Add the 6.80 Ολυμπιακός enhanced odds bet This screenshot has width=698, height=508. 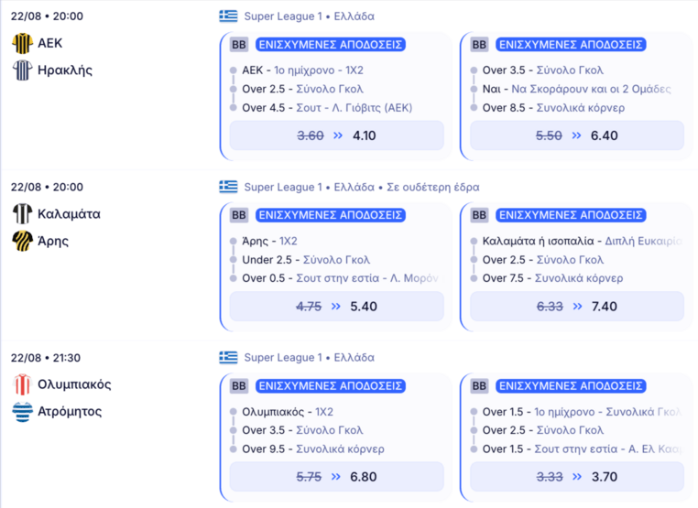tap(336, 476)
